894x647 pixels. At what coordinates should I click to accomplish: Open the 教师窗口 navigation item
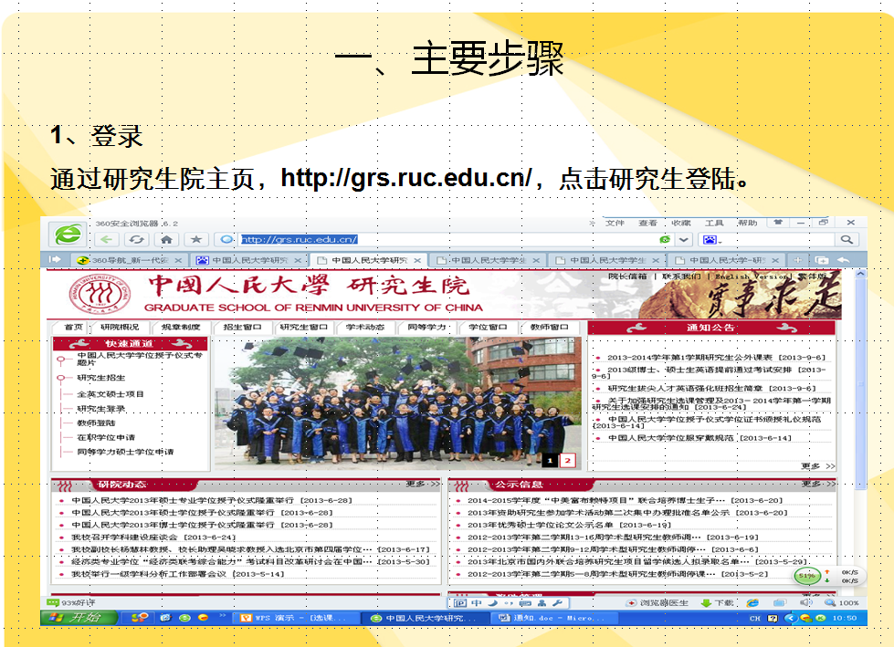[x=549, y=327]
